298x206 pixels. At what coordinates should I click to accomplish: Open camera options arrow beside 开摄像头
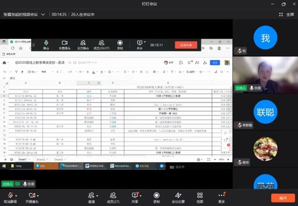pos(38,196)
